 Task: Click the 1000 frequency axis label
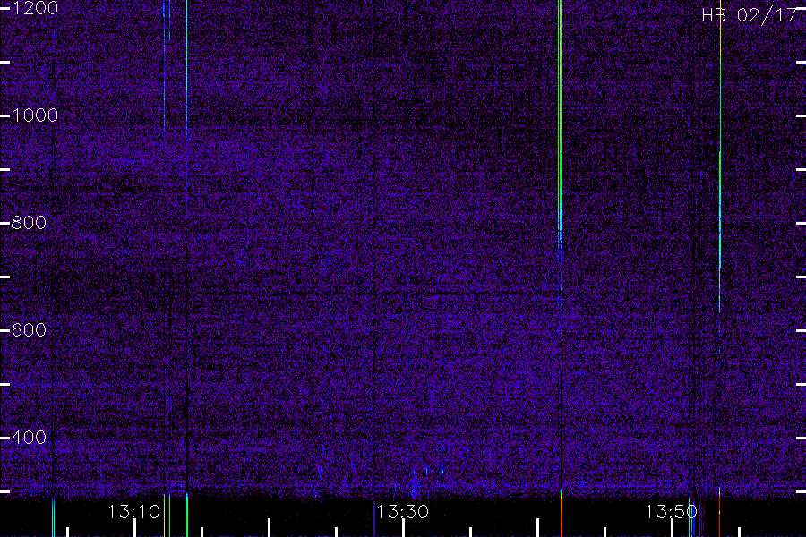pyautogui.click(x=35, y=115)
